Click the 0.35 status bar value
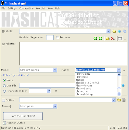129x130 pixels. click(x=112, y=128)
